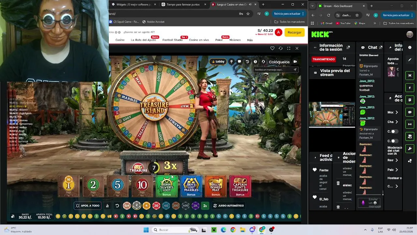Switch to Tiempo para farmear puntos tab
The height and width of the screenshot is (235, 417).
[x=184, y=5]
